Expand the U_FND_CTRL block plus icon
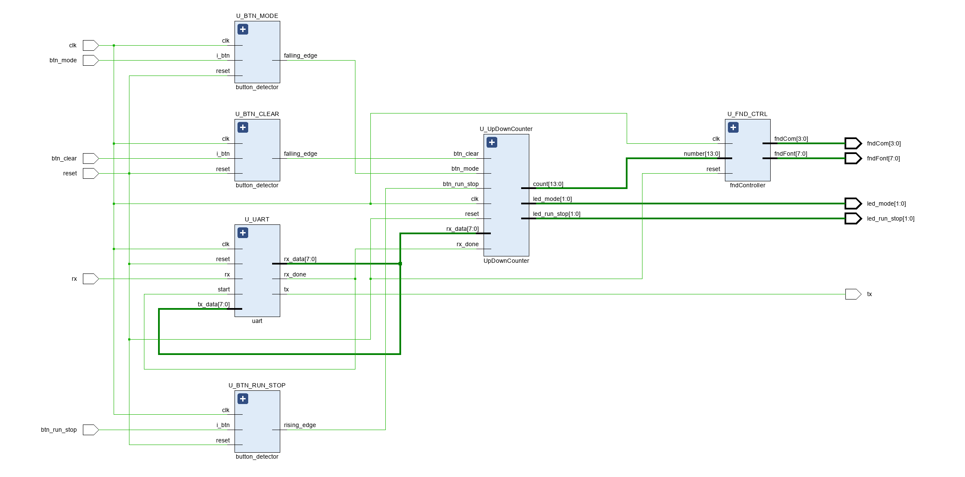Screen dimensions: 965x477 pyautogui.click(x=733, y=128)
